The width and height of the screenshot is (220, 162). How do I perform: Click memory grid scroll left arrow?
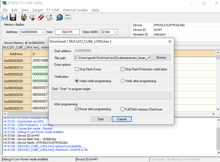[x=5, y=114]
